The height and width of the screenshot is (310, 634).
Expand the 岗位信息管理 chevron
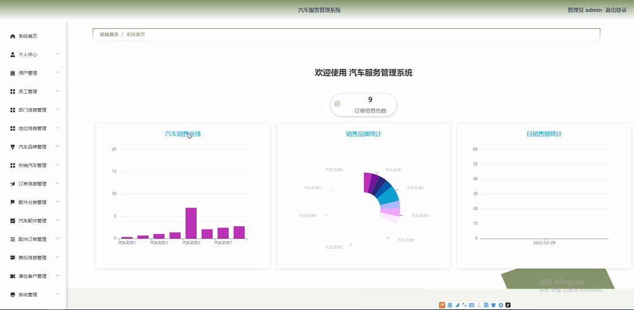pyautogui.click(x=58, y=128)
